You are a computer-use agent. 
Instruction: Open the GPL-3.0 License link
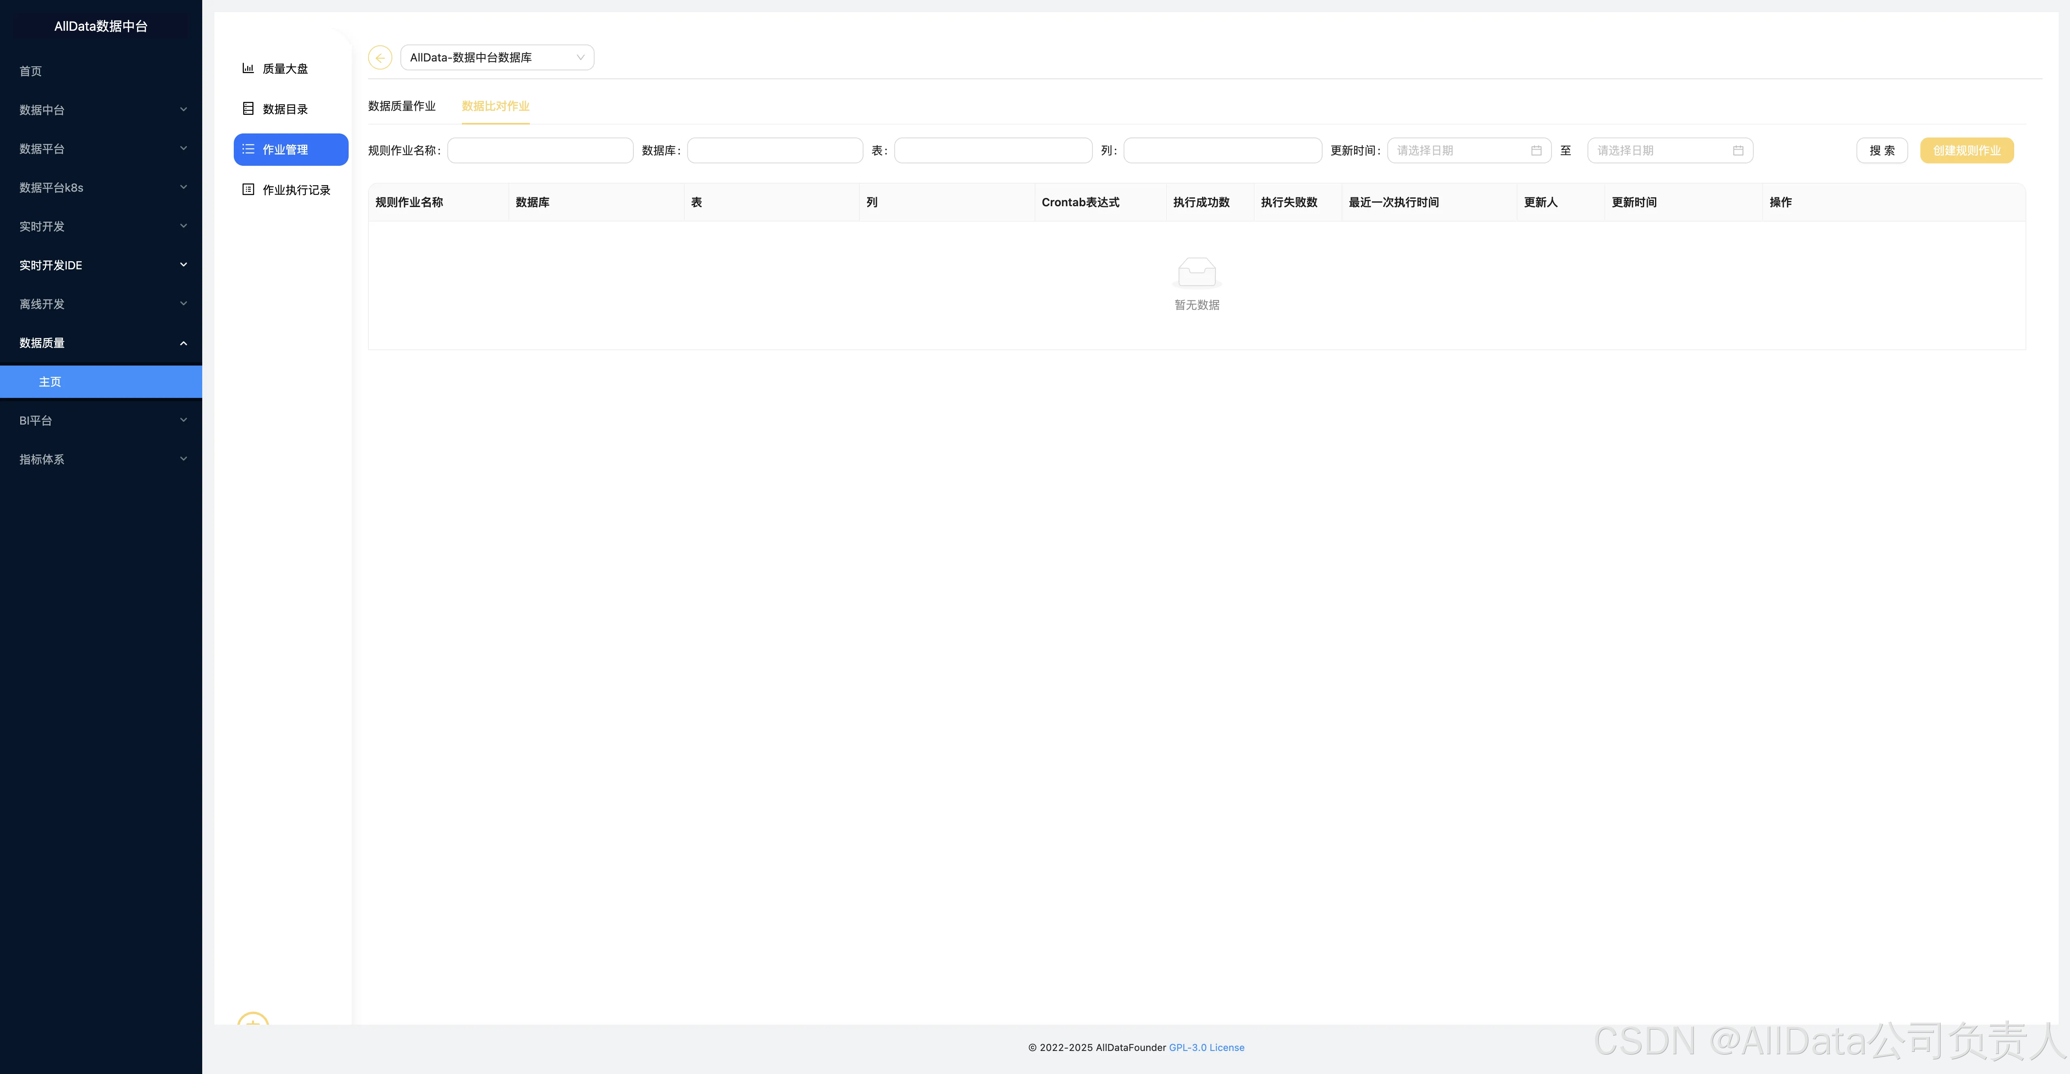(1206, 1047)
